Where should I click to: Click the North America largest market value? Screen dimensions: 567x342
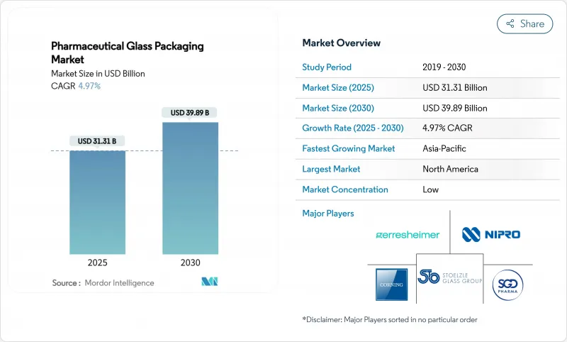tap(450, 169)
